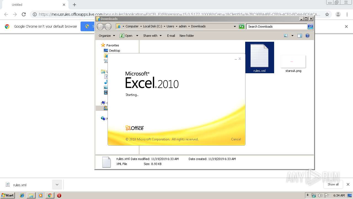Screen dimensions: 353x199
Task: Select the rules.xml file in Downloads
Action: point(260,57)
